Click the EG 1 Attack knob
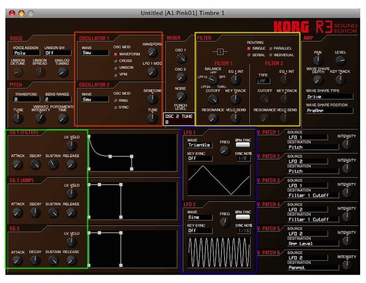 17,164
